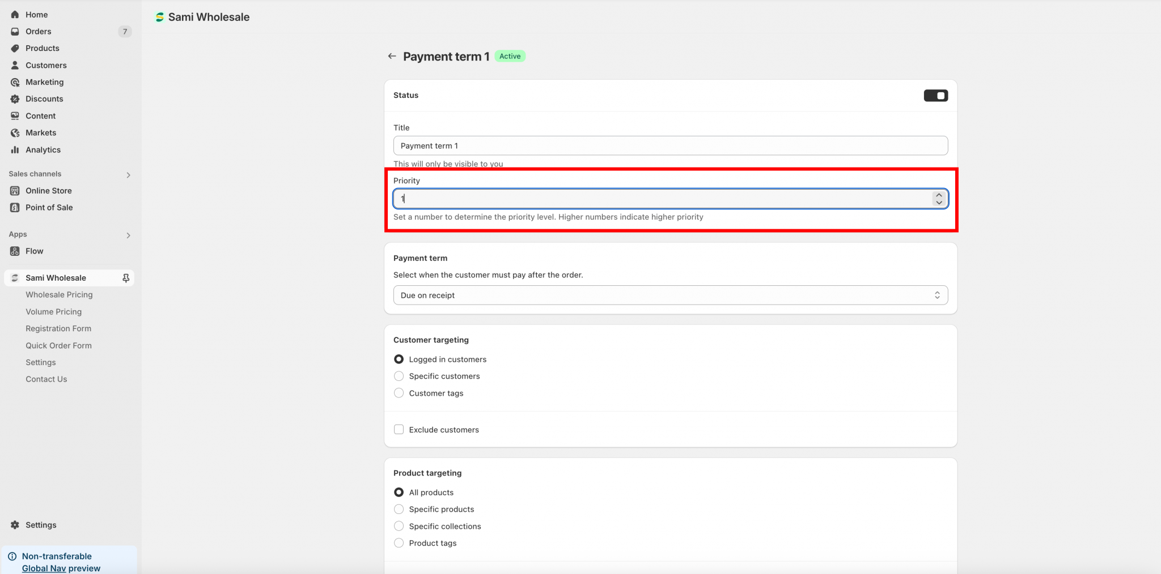Click the Global Nav preview link

click(x=61, y=568)
